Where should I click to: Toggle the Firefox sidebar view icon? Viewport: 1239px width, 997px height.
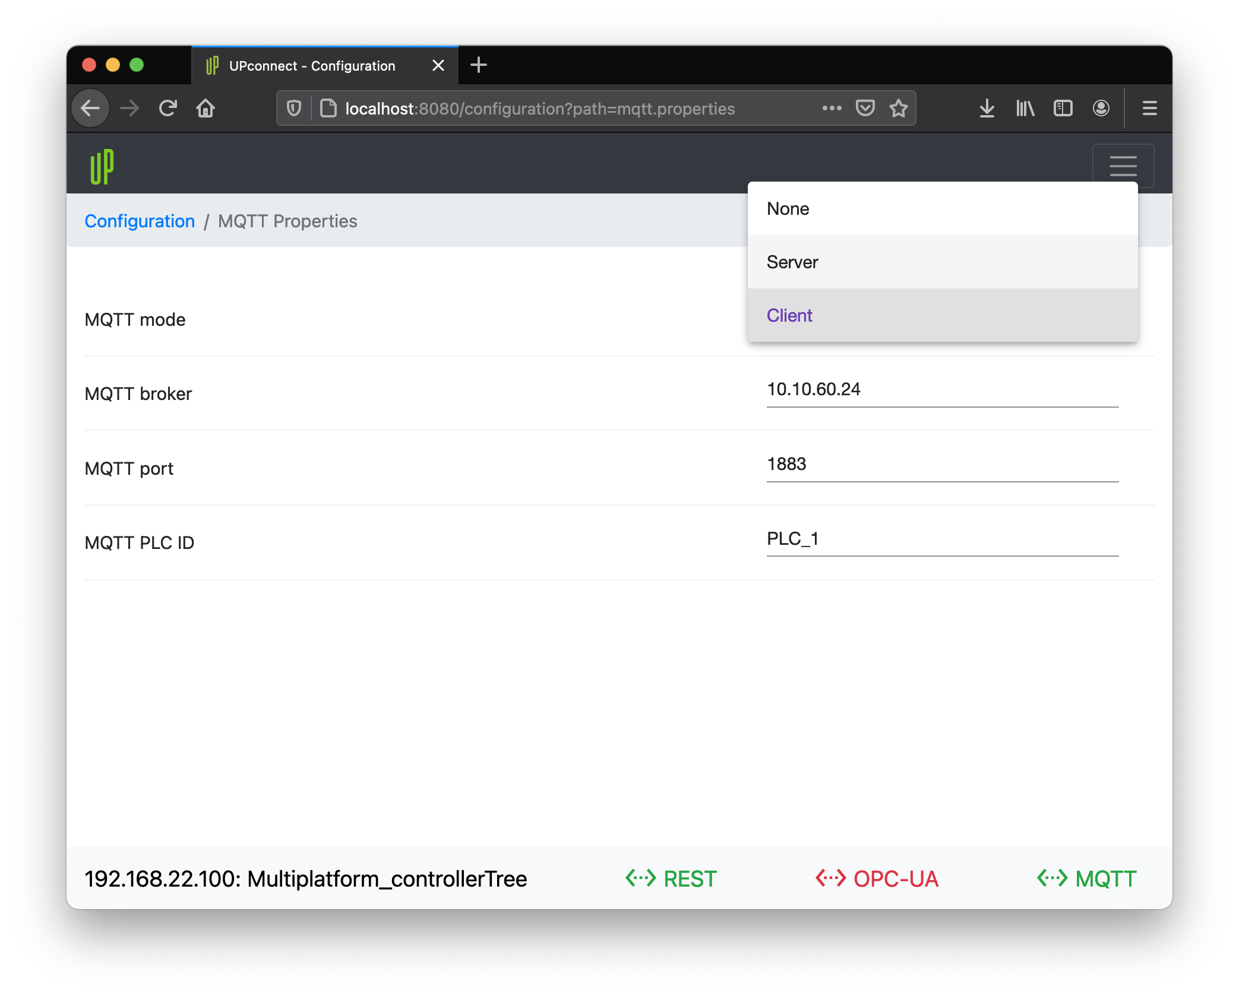pos(1063,109)
